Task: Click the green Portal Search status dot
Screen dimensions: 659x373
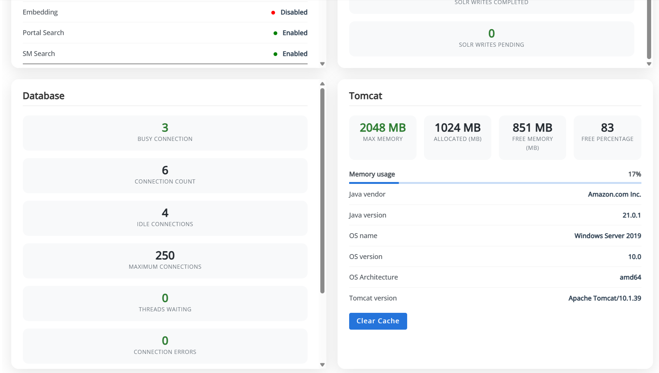Action: pos(275,33)
